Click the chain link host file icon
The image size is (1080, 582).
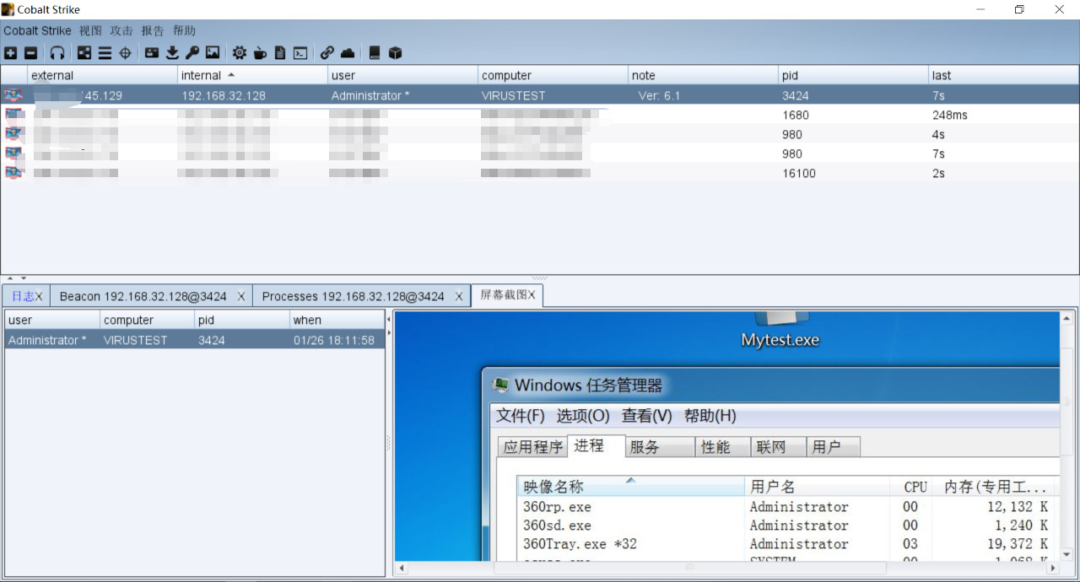click(x=327, y=53)
